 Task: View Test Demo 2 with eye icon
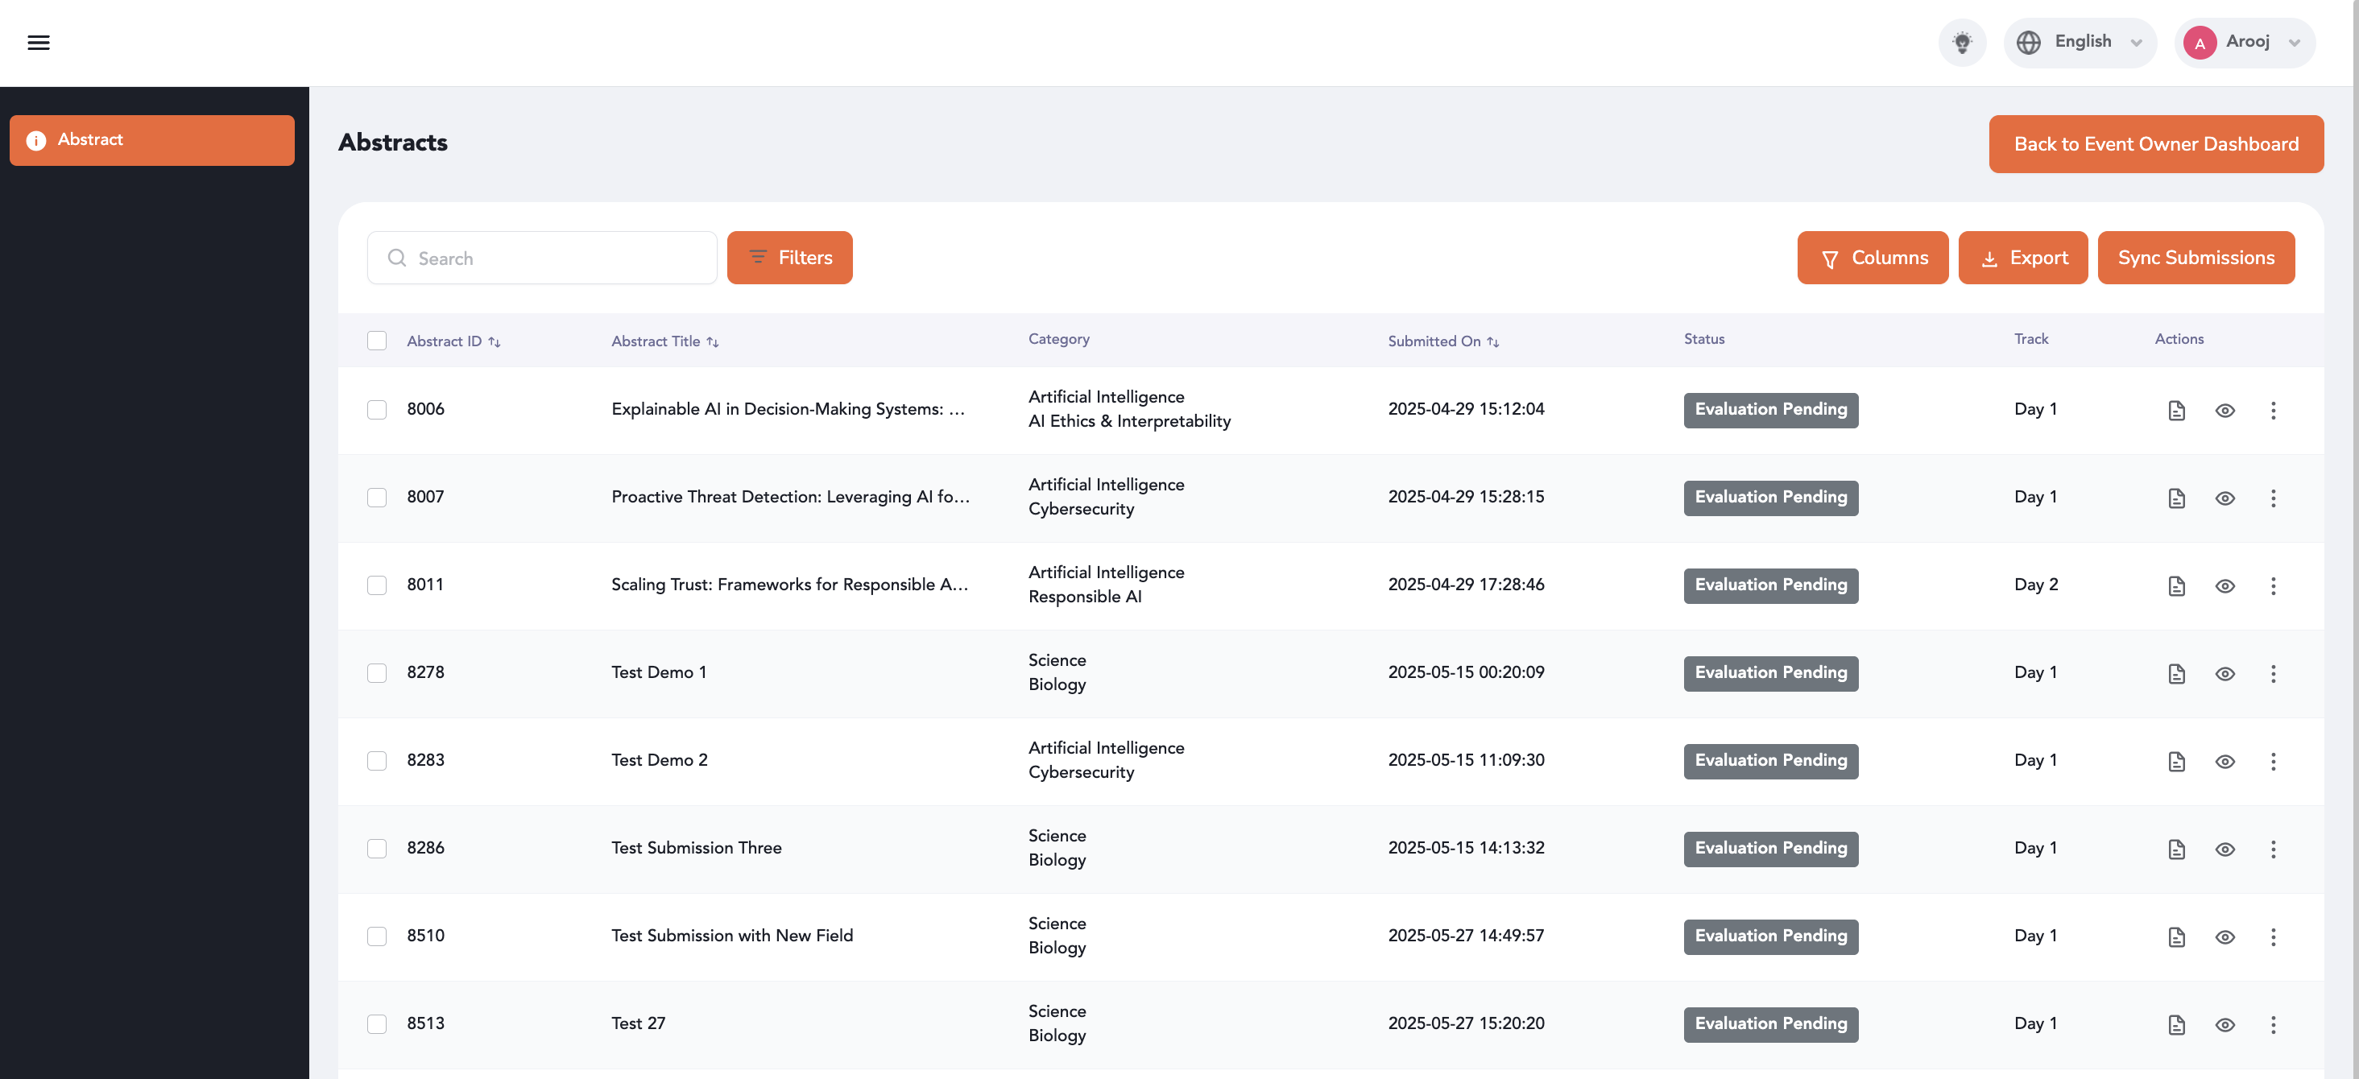pos(2224,763)
